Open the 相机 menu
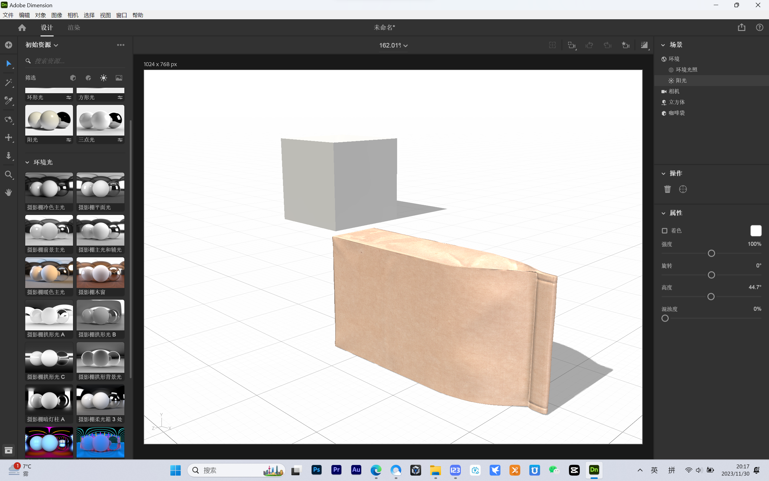This screenshot has width=769, height=481. point(73,15)
